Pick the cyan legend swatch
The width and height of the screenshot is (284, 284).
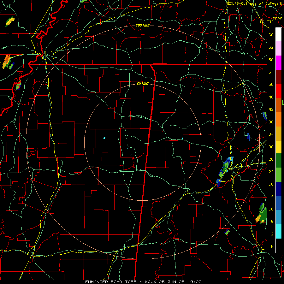279,231
